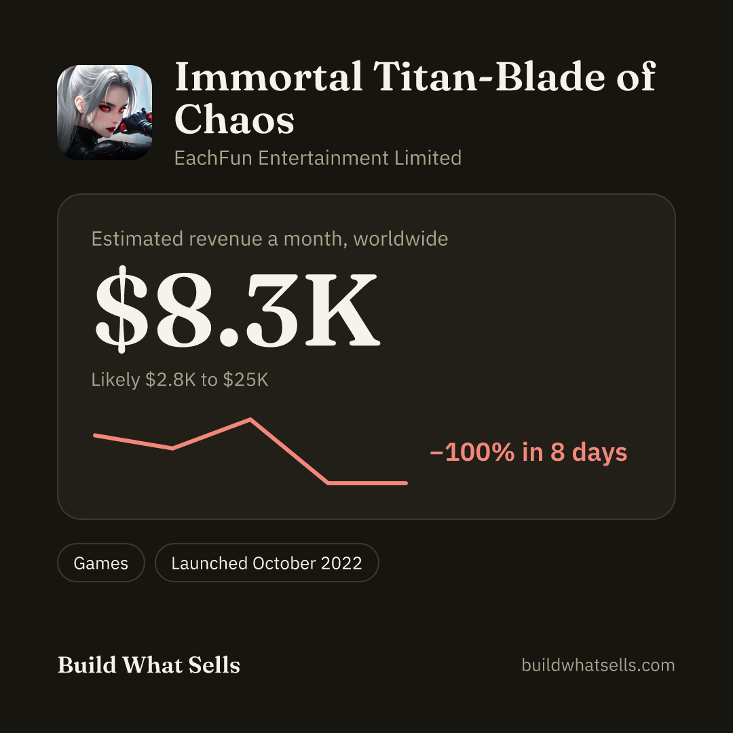Click the Games category tag
The height and width of the screenshot is (733, 733).
click(101, 563)
